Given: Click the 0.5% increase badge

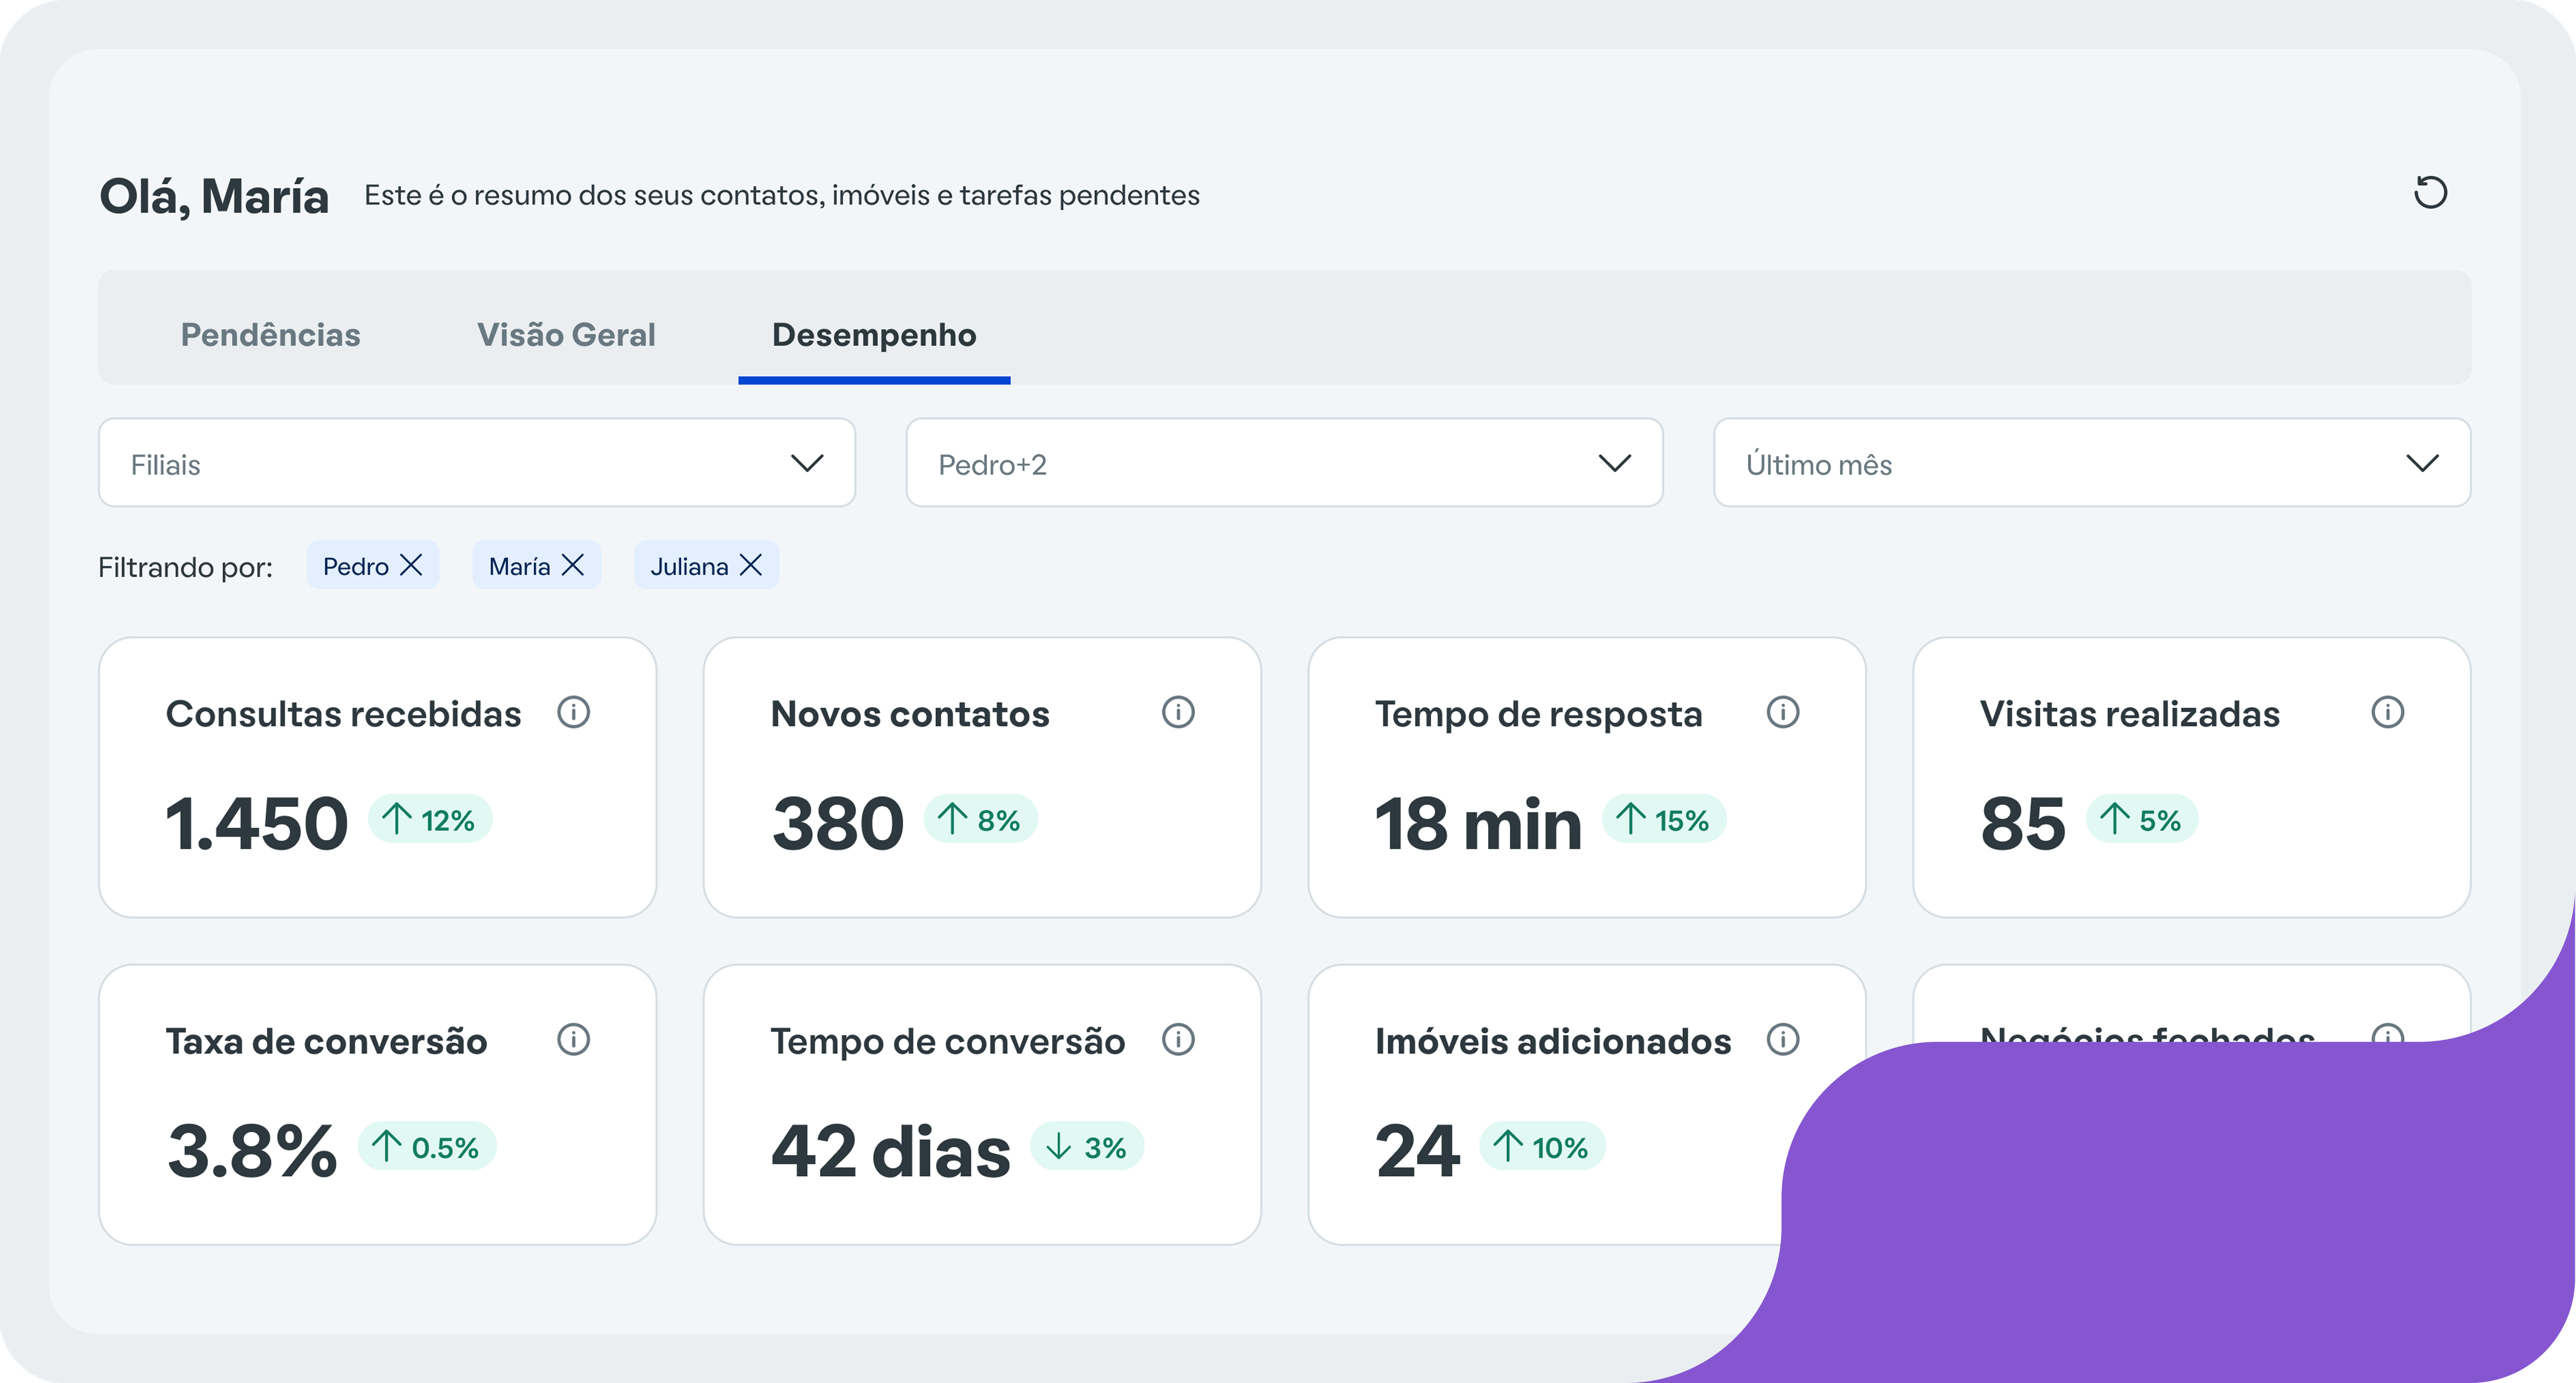Looking at the screenshot, I should tap(427, 1146).
